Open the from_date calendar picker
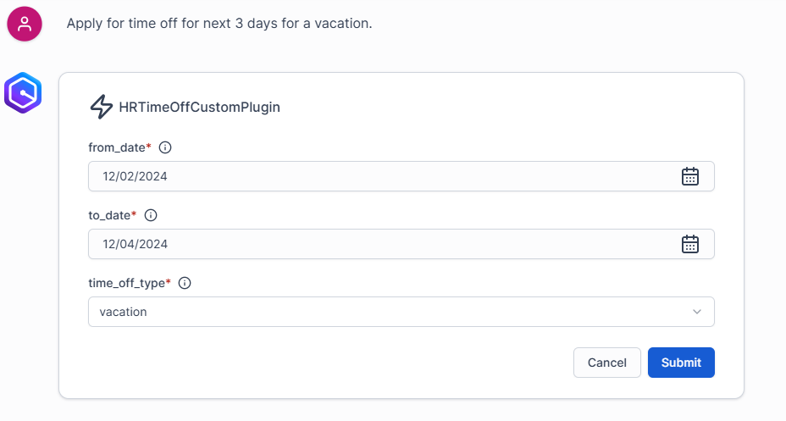Image resolution: width=786 pixels, height=421 pixels. pyautogui.click(x=690, y=176)
